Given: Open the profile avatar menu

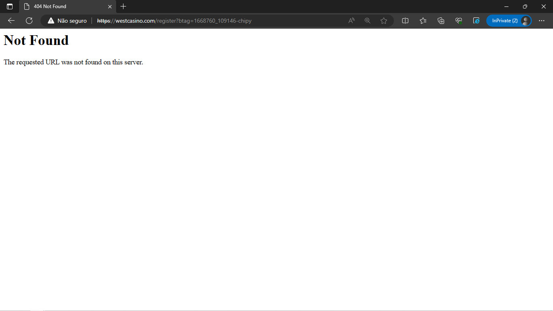Looking at the screenshot, I should 524,21.
